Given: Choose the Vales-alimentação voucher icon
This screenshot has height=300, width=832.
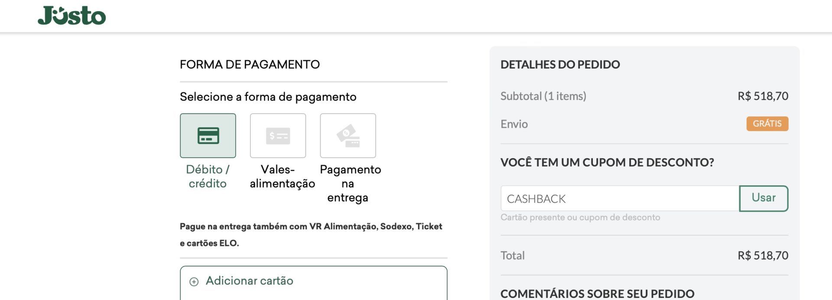Looking at the screenshot, I should [278, 135].
